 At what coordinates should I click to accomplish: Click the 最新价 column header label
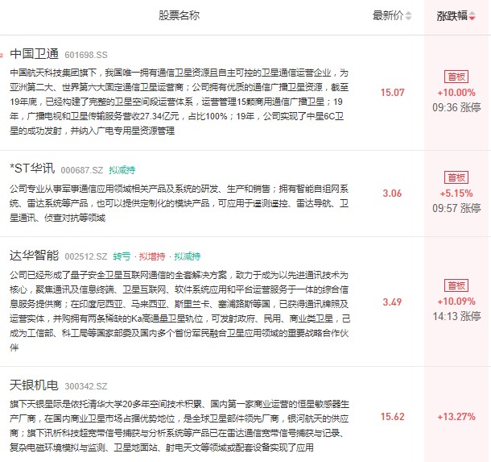pyautogui.click(x=388, y=15)
